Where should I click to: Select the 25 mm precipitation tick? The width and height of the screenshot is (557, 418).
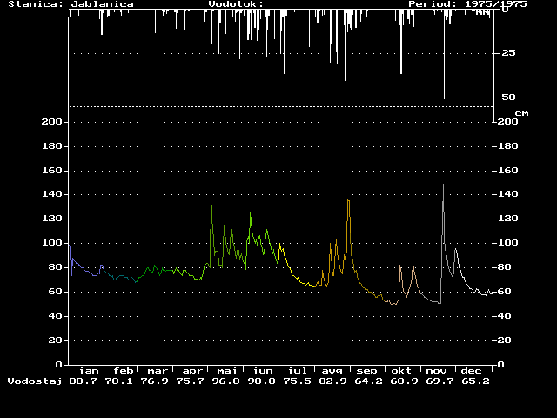pyautogui.click(x=508, y=53)
